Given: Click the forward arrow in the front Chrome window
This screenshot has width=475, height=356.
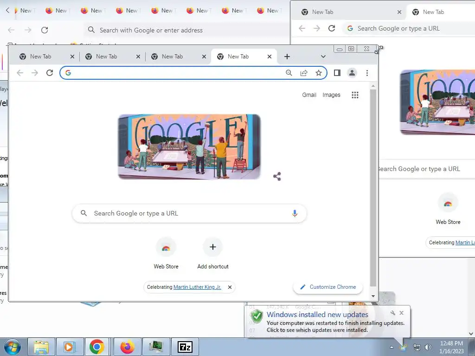Looking at the screenshot, I should [x=35, y=73].
